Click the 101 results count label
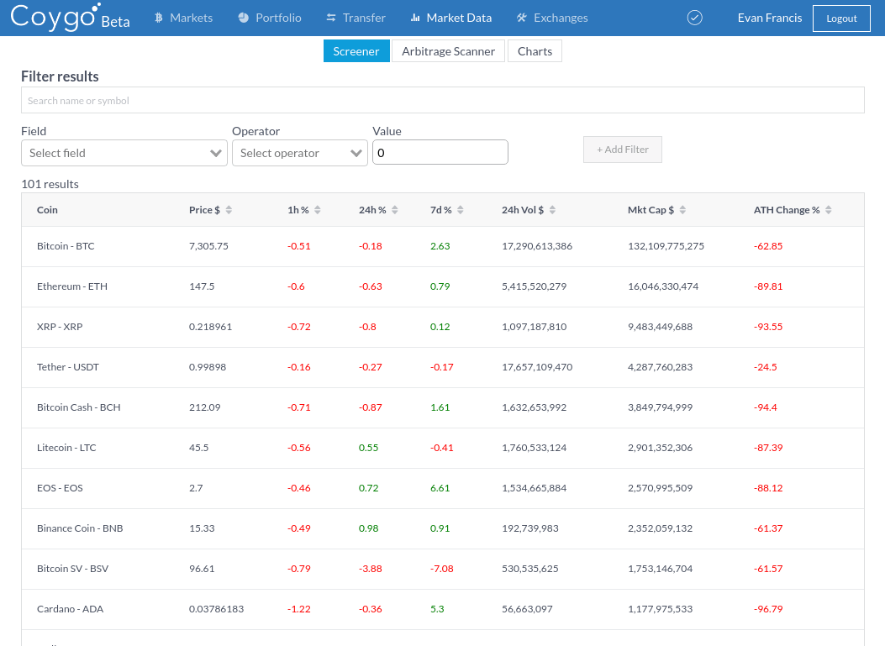This screenshot has width=885, height=646. (x=50, y=184)
